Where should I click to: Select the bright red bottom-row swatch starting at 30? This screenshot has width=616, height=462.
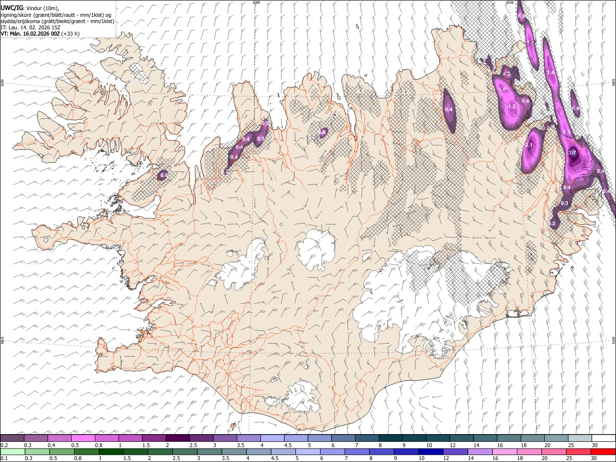tap(603, 452)
